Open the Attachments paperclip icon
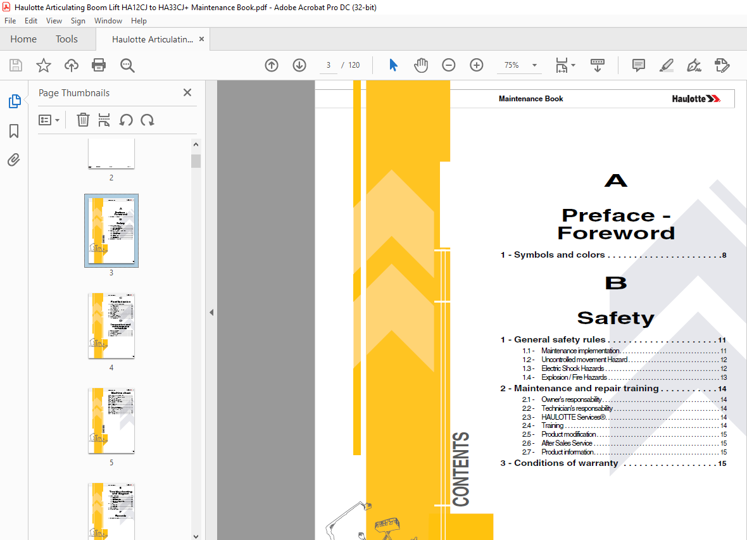747x540 pixels. point(14,160)
